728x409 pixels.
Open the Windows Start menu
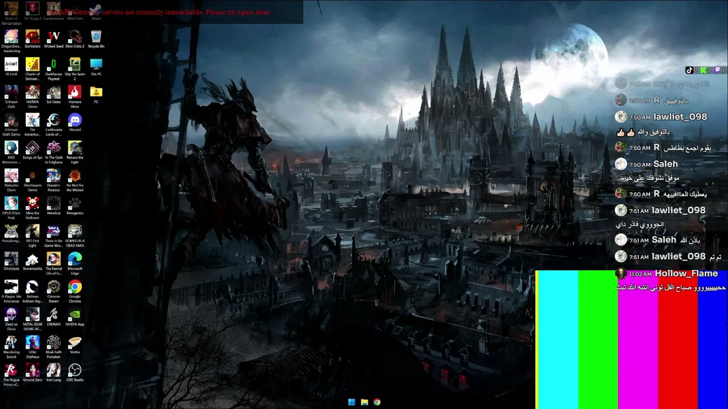[351, 402]
